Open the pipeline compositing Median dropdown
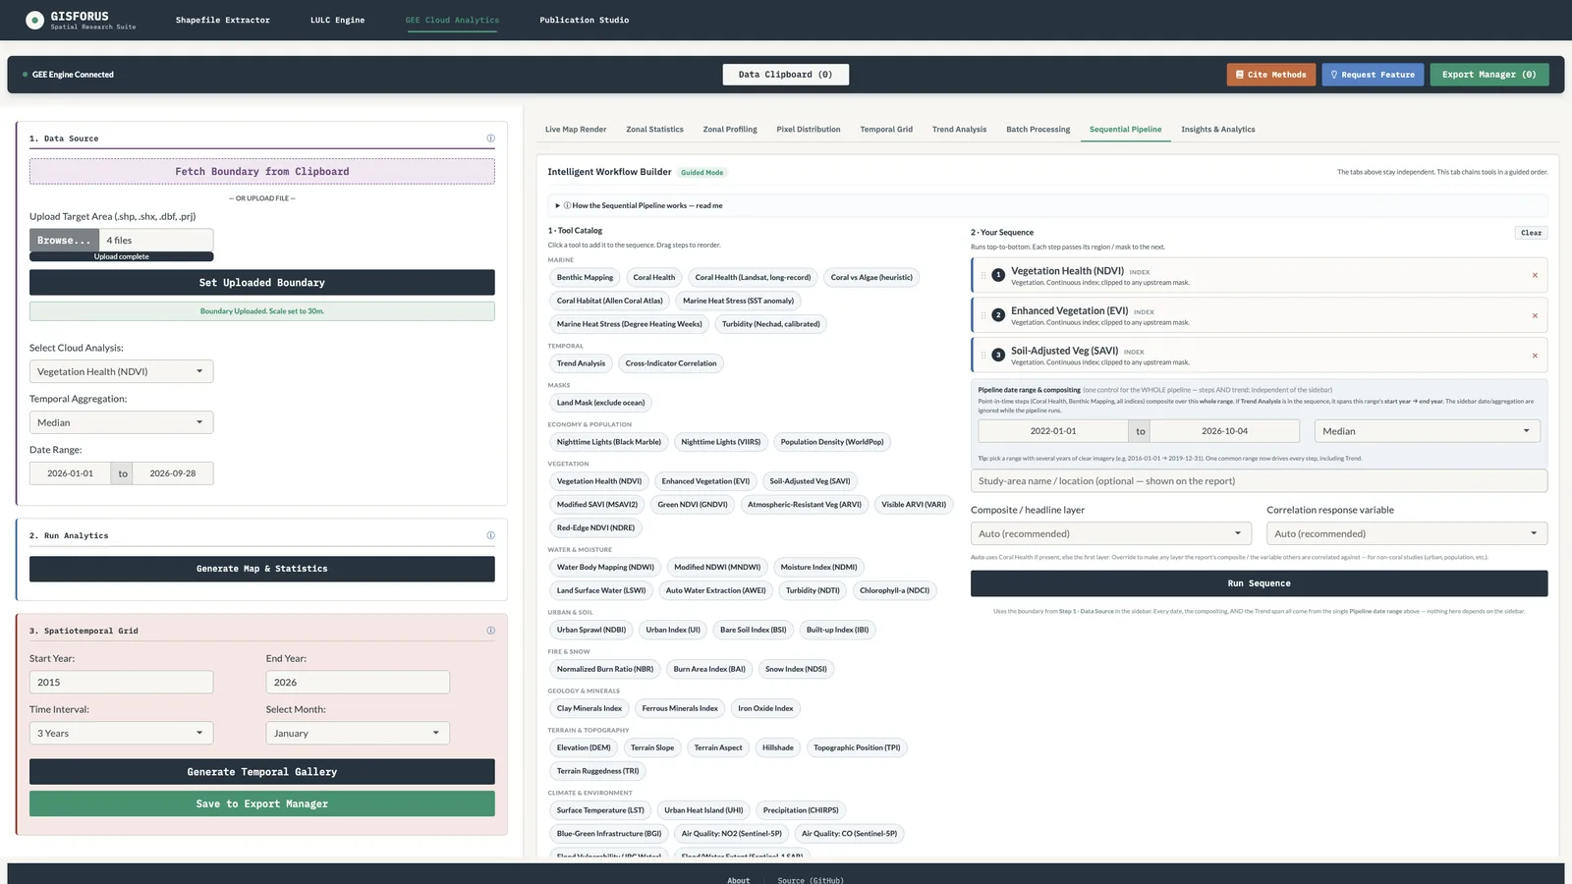This screenshot has height=884, width=1572. 1427,431
